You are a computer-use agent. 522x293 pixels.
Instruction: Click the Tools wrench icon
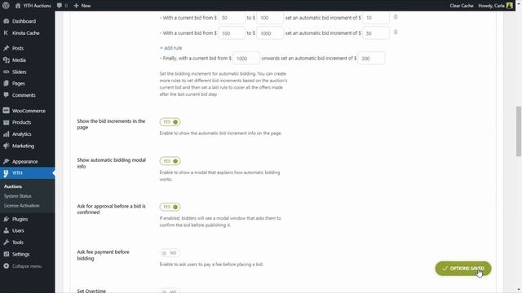click(x=6, y=243)
